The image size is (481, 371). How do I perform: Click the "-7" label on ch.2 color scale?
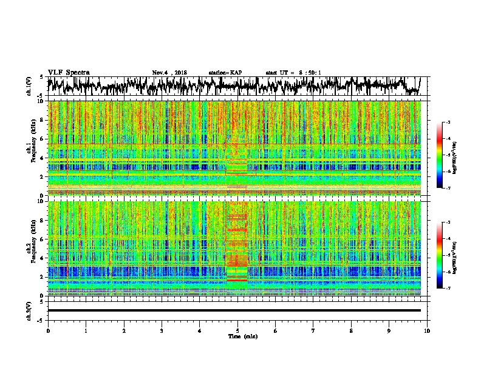point(448,288)
